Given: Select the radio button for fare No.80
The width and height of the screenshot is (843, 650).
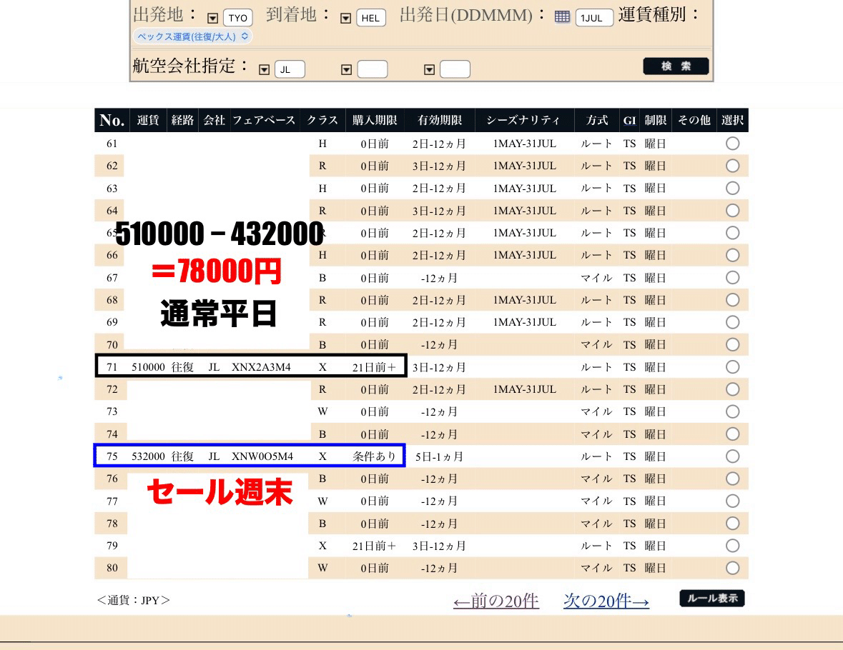Looking at the screenshot, I should (x=732, y=567).
